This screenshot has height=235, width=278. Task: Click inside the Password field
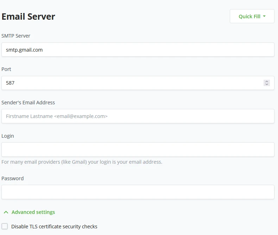pos(138,192)
